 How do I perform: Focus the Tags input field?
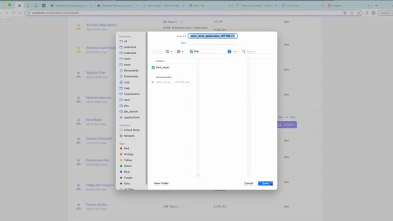point(212,43)
